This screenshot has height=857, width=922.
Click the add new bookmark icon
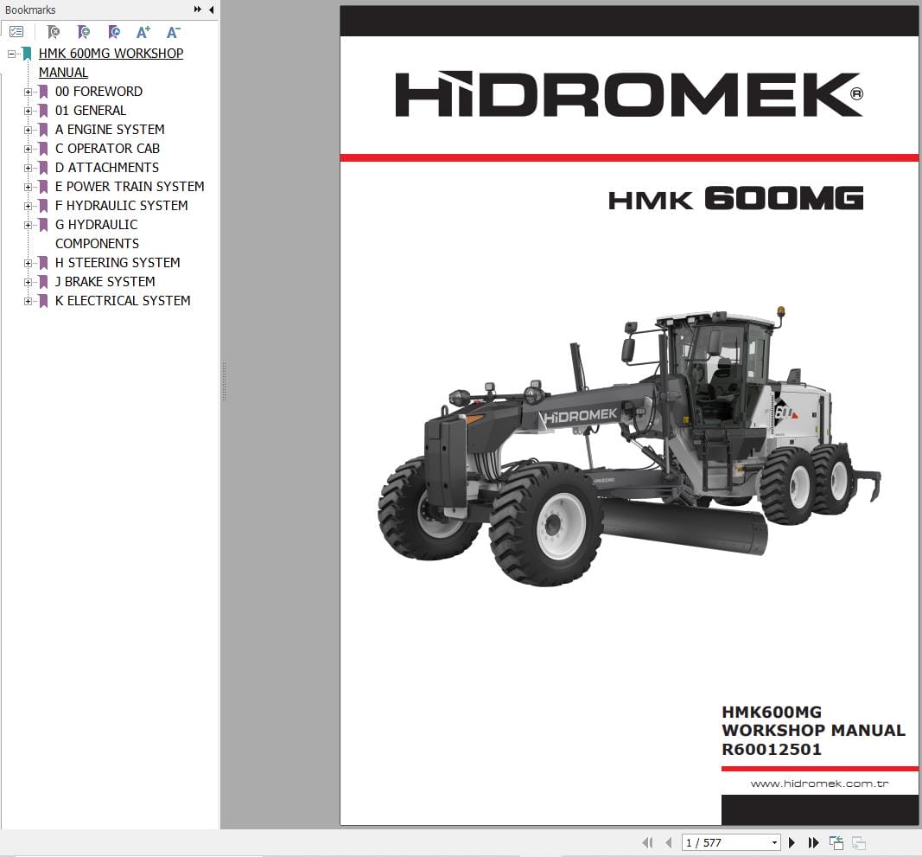click(84, 32)
